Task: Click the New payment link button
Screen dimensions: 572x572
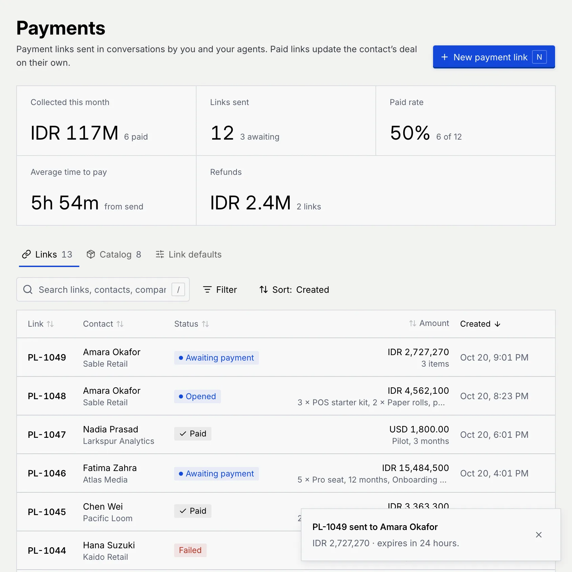Action: coord(494,57)
